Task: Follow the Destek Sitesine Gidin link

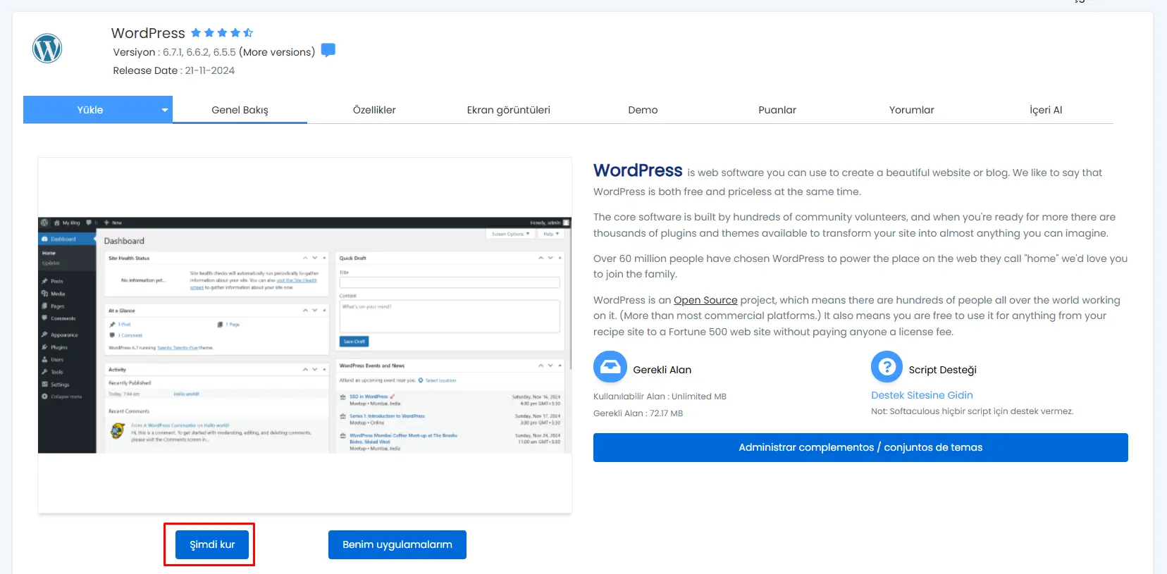Action: [x=922, y=395]
